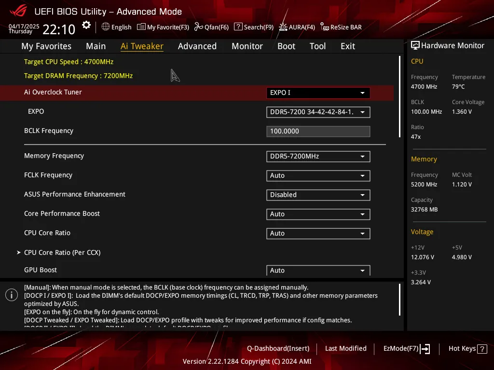Click Target DRAM Frequency : 7200MHz text
The width and height of the screenshot is (494, 370).
[79, 76]
